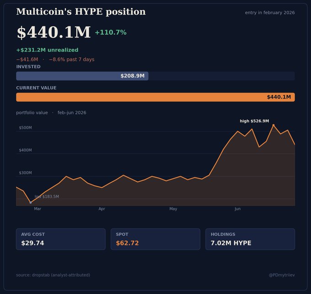311x294 pixels.
Task: Click the May axis label
Action: [173, 209]
